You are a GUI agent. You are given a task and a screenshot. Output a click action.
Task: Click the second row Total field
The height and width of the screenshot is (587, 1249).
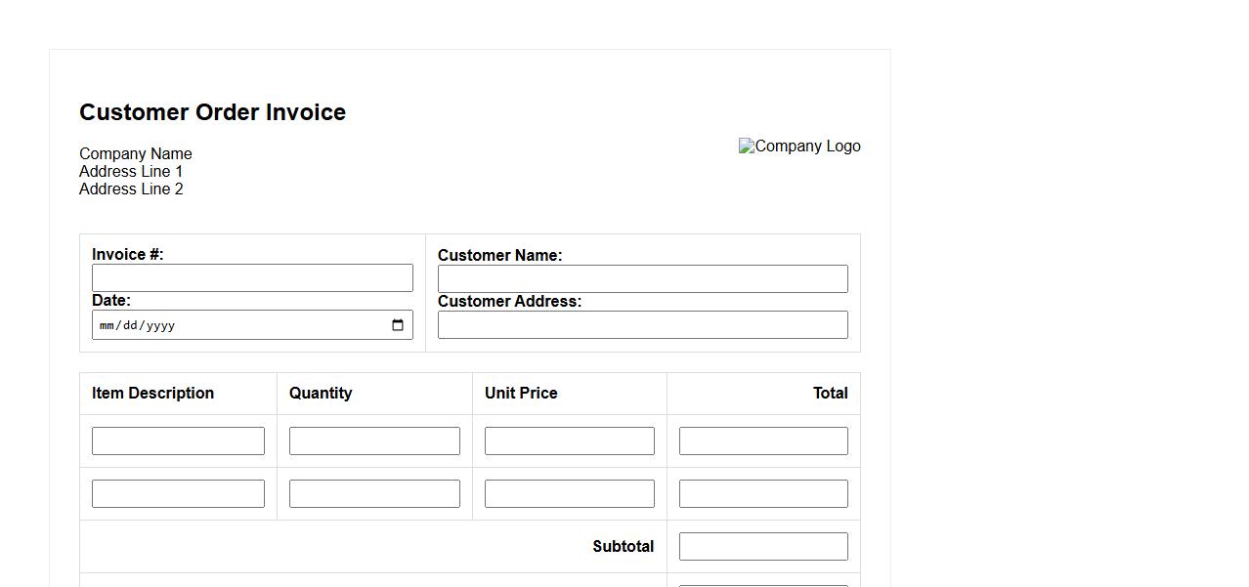pos(762,494)
